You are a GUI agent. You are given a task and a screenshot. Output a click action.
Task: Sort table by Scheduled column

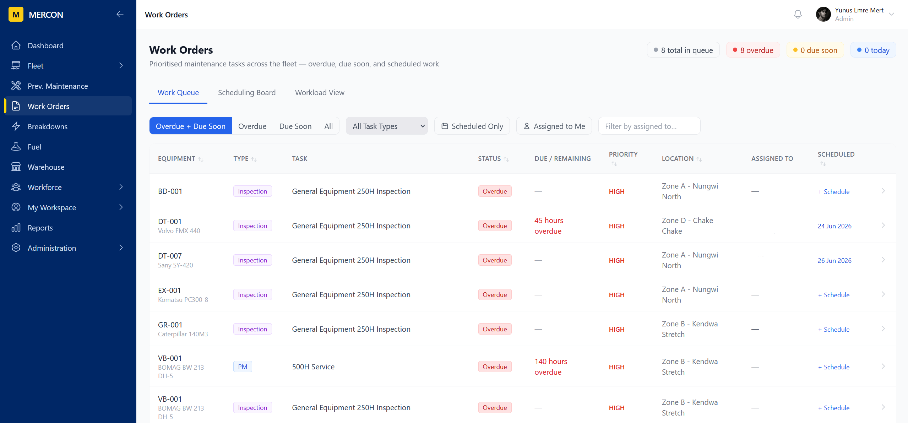[x=823, y=164]
